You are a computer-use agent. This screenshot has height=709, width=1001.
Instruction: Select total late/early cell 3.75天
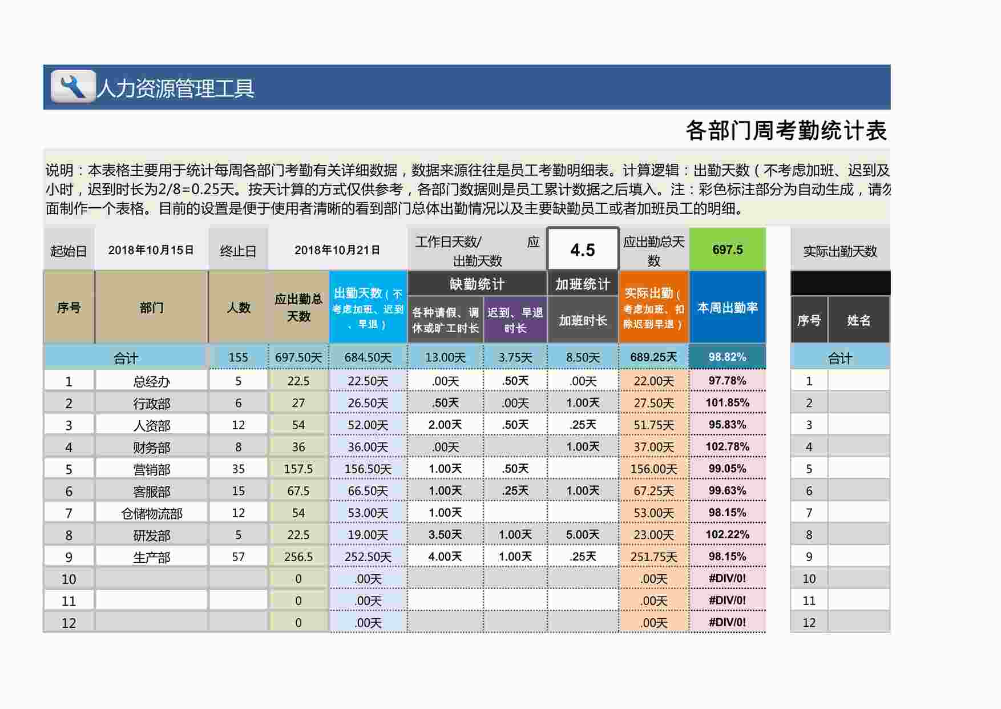(515, 357)
